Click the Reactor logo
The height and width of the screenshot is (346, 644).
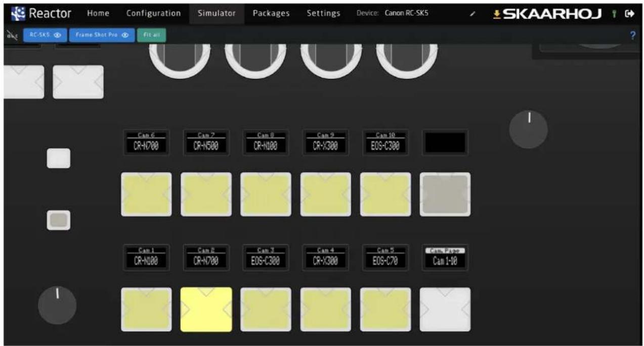[40, 13]
